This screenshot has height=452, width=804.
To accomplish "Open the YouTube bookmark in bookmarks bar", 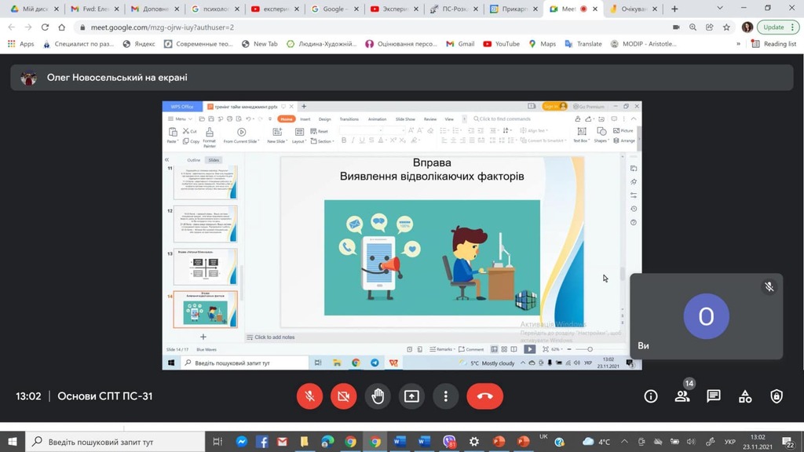I will [501, 44].
